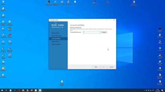
Task: Minimize the MySQL Installer window
Action: click(106, 20)
